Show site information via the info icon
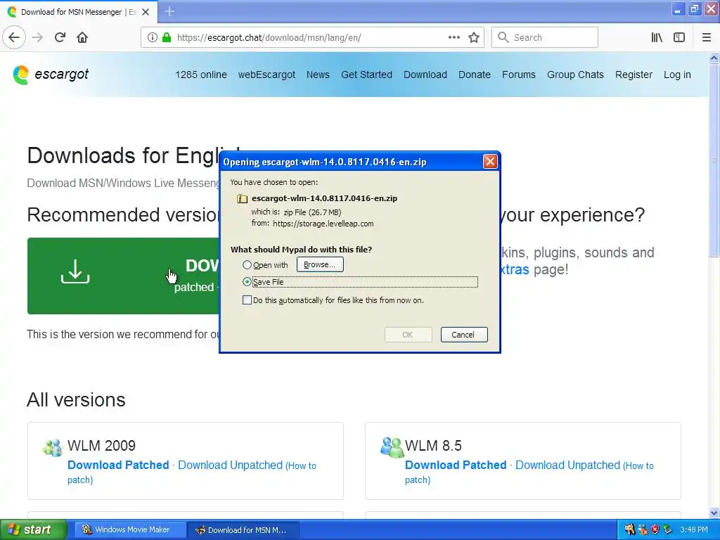This screenshot has width=720, height=540. 152,38
